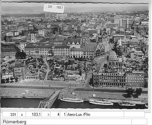Click the 103,1 number field
Viewport: 152px width, 125px height.
(34, 115)
